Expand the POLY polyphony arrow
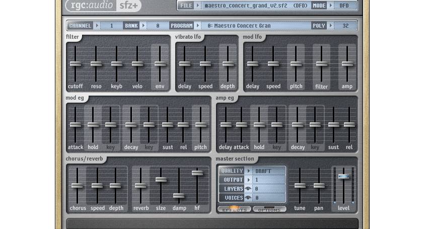 click(x=330, y=25)
